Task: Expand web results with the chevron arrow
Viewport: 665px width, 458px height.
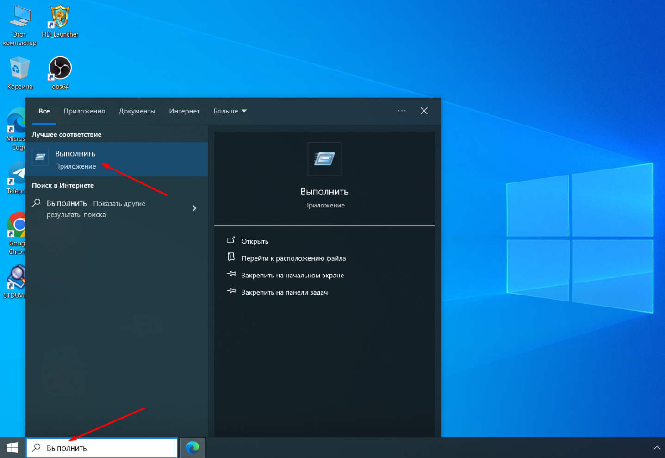Action: click(x=194, y=208)
